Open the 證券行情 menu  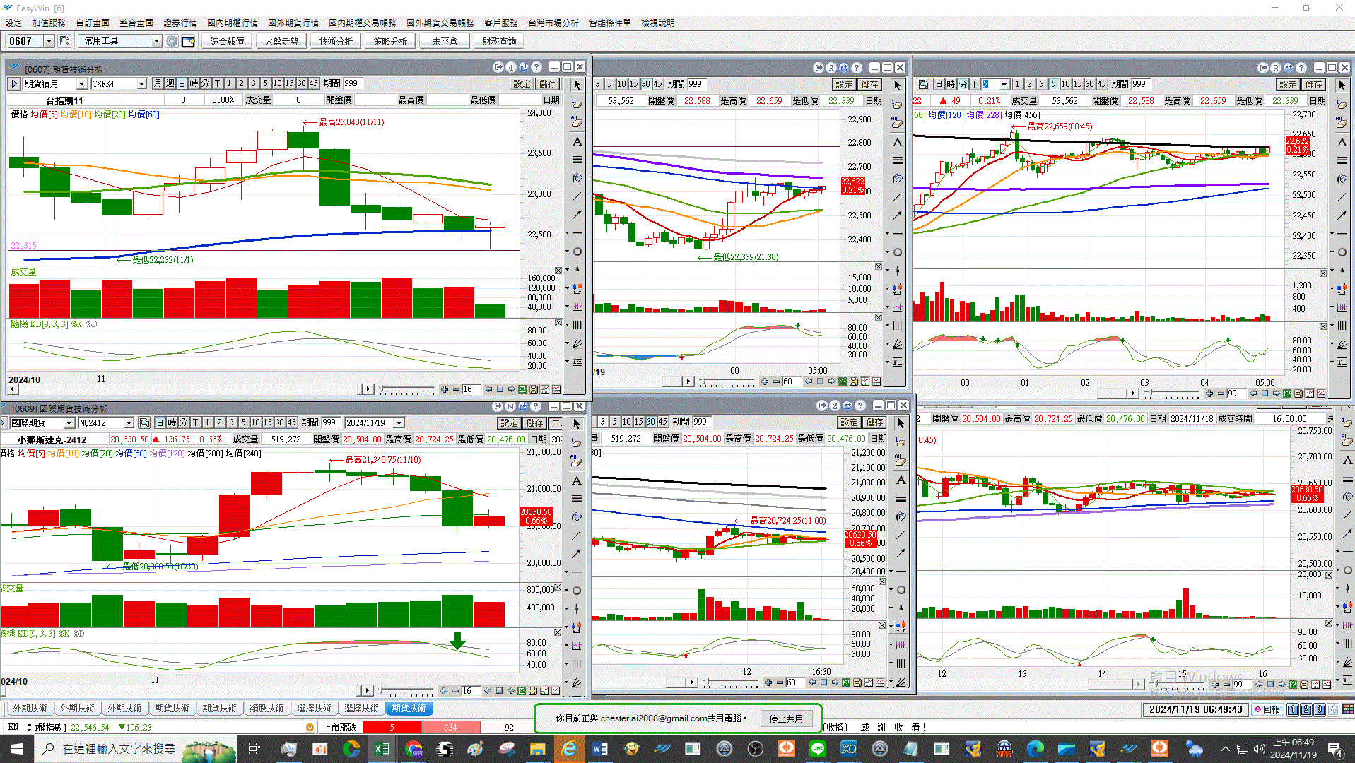pos(180,23)
